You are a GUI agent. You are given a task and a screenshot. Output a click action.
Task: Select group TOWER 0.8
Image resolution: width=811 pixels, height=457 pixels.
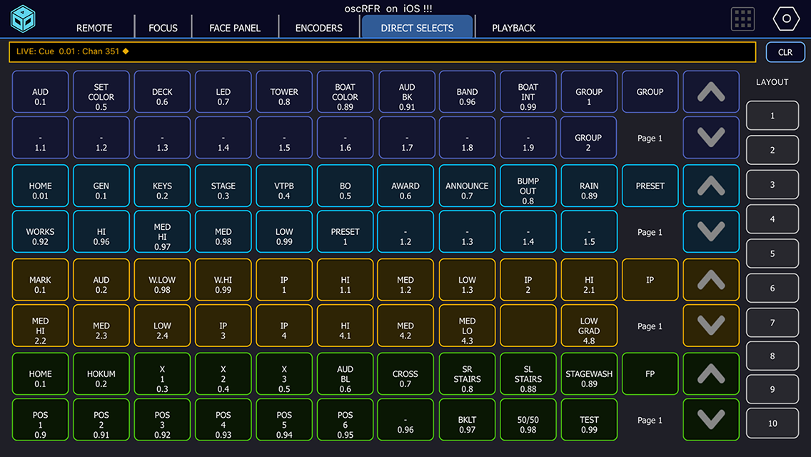(x=284, y=91)
